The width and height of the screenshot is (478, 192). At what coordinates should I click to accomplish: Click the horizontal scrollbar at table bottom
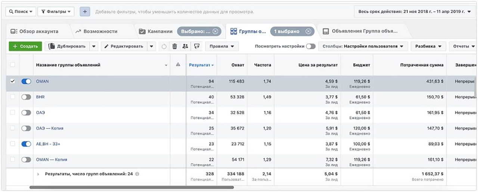coord(131,187)
